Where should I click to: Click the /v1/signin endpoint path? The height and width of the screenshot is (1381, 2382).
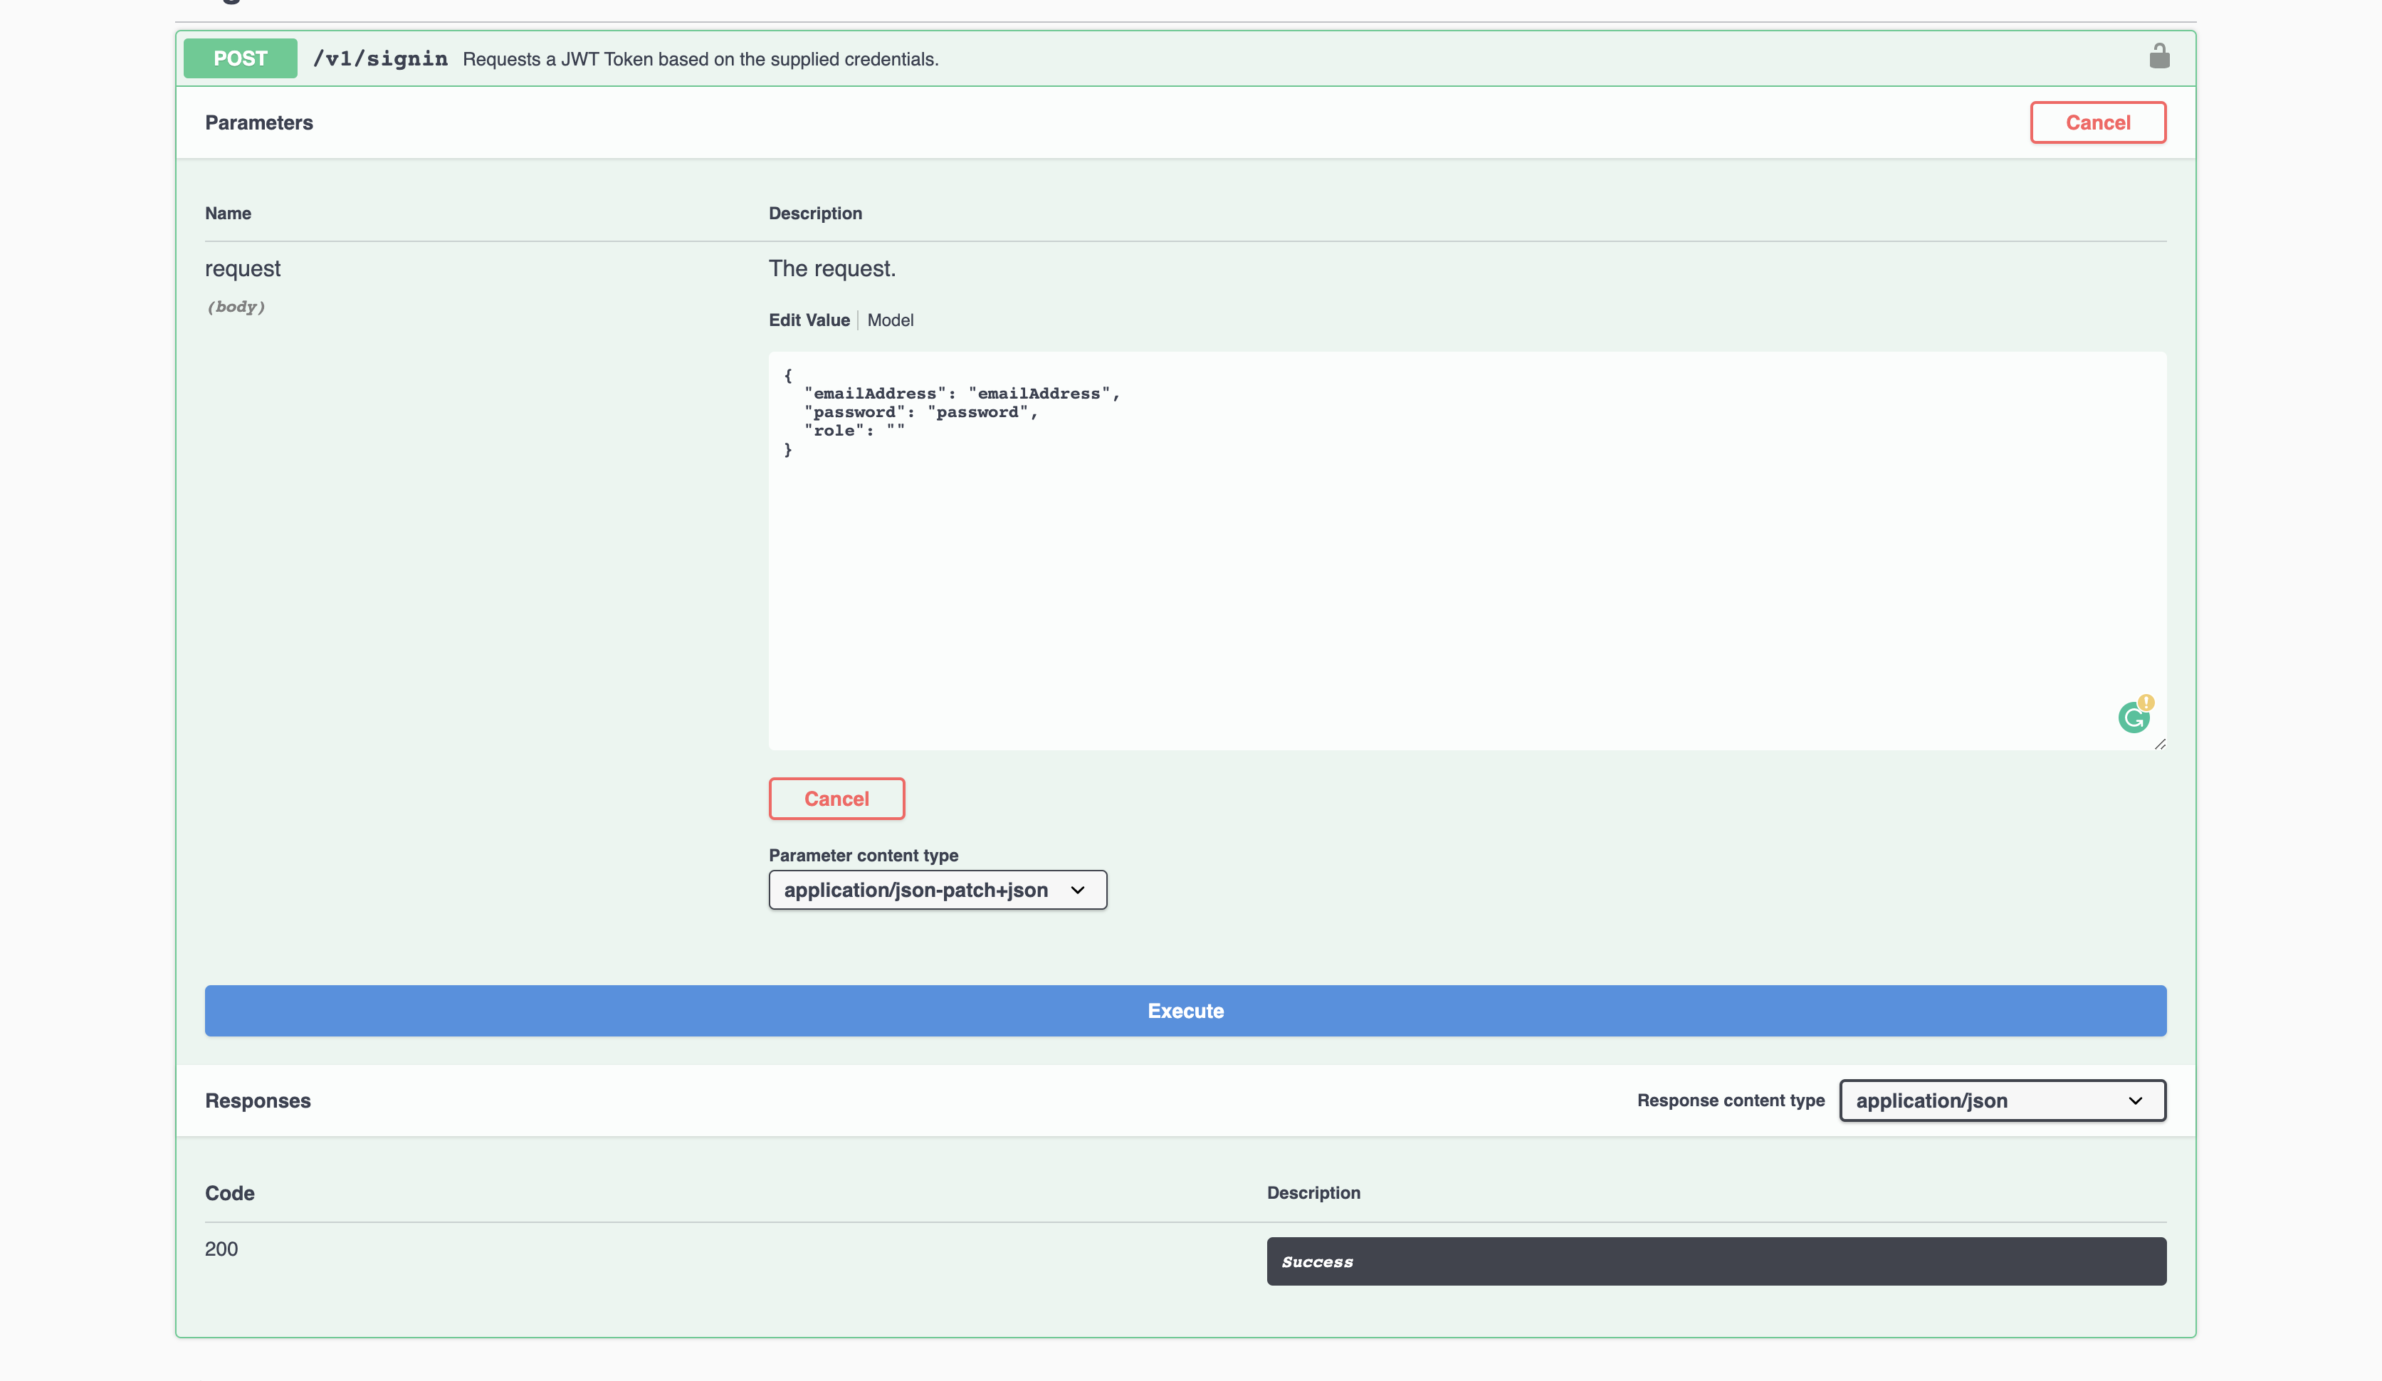click(x=380, y=58)
